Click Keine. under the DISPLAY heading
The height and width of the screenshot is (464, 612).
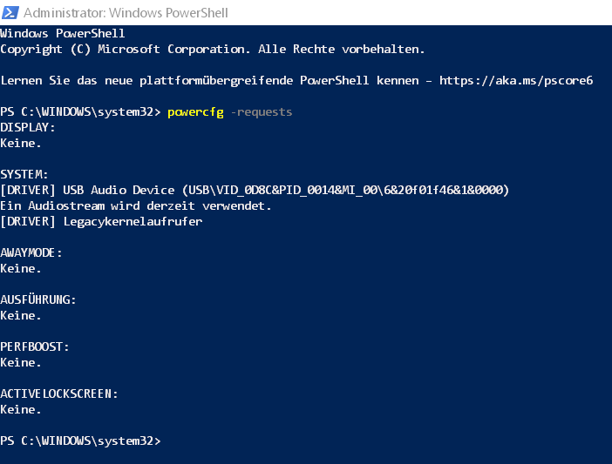pyautogui.click(x=21, y=144)
